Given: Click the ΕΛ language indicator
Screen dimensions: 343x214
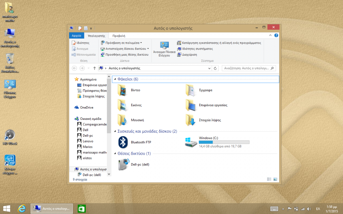Looking at the screenshot, I should pos(318,209).
